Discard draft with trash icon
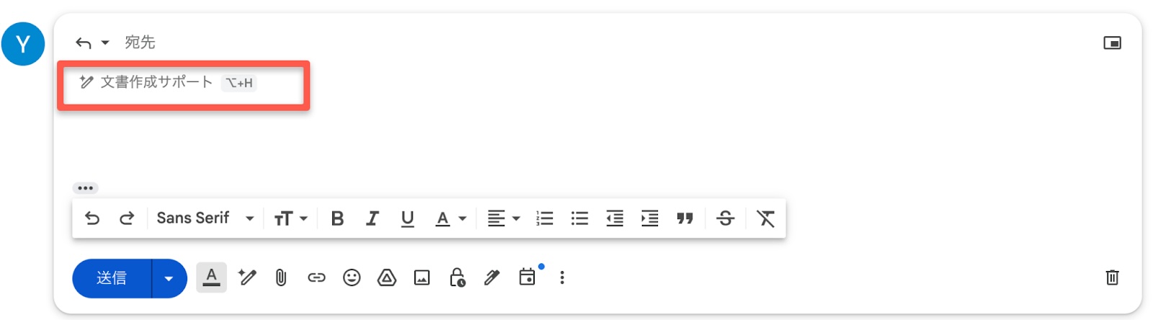This screenshot has height=320, width=1153. point(1112,277)
